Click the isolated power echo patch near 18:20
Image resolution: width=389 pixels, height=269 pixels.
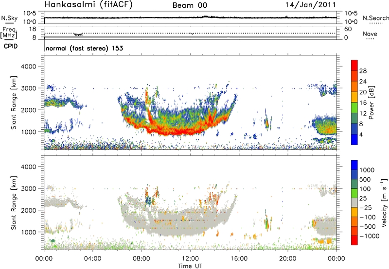point(267,122)
